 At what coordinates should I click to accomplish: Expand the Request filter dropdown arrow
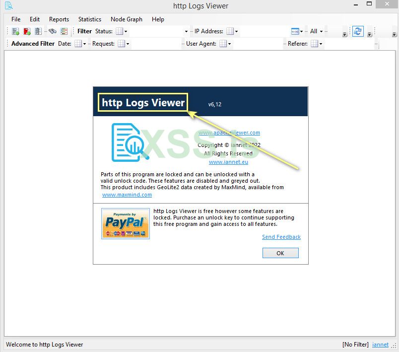[128, 44]
